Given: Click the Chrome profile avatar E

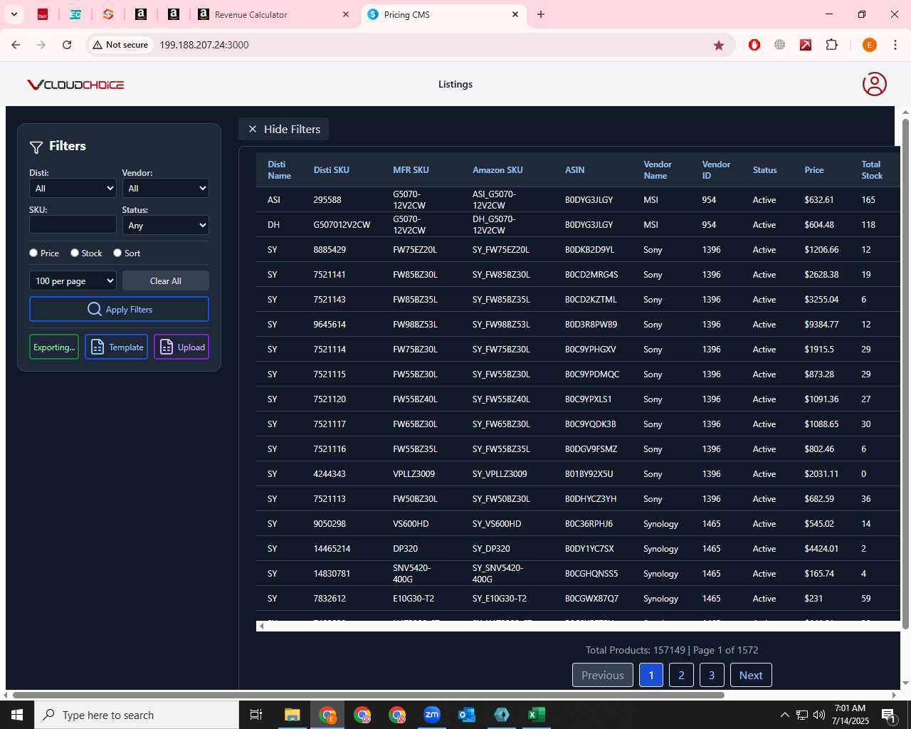Looking at the screenshot, I should [x=869, y=45].
